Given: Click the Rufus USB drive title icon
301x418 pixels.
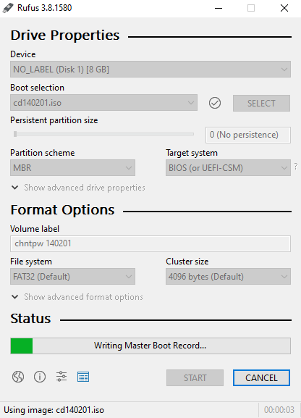Looking at the screenshot, I should coord(8,8).
